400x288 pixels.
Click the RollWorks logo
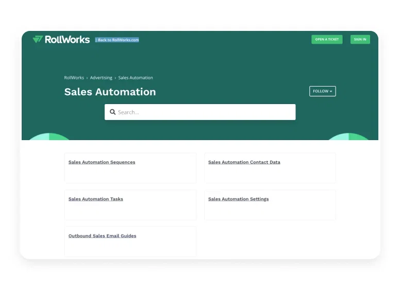[x=61, y=40]
